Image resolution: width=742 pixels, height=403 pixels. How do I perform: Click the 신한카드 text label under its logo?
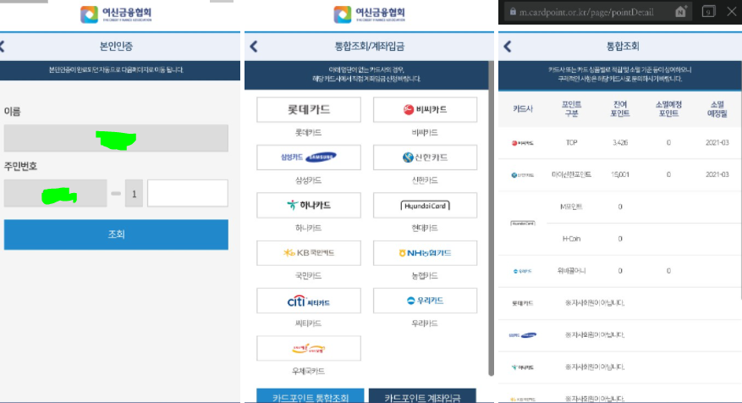[425, 180]
